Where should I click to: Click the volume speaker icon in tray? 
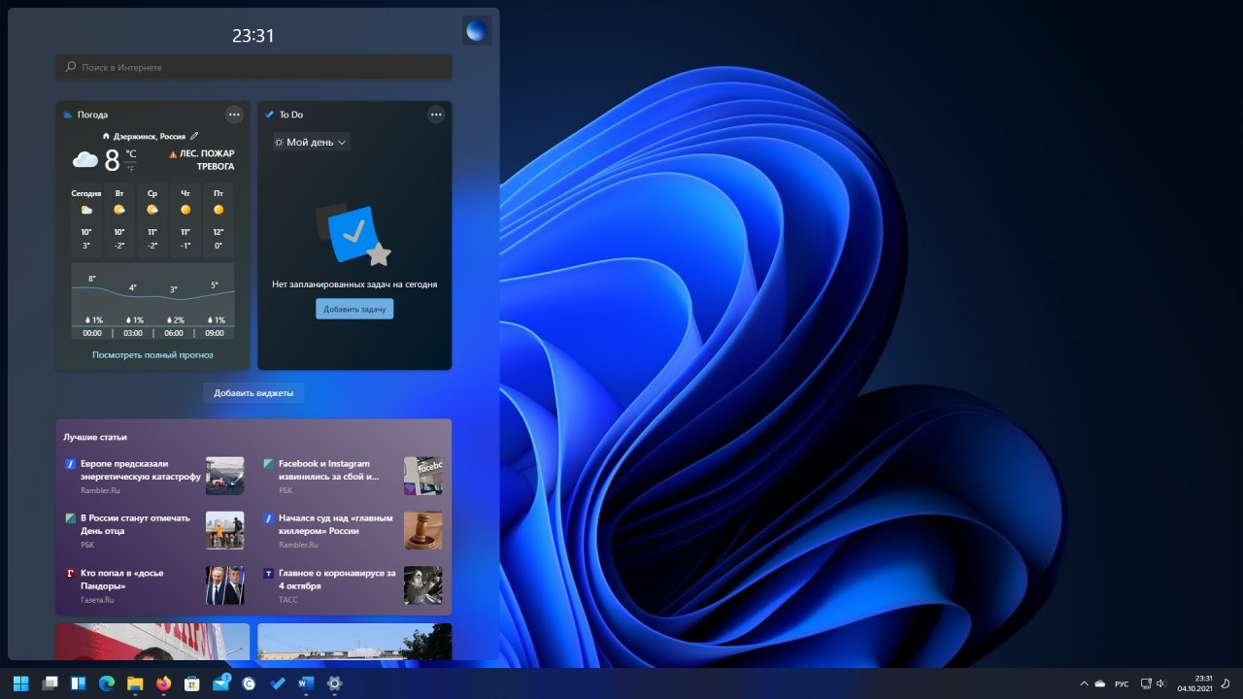[x=1161, y=683]
